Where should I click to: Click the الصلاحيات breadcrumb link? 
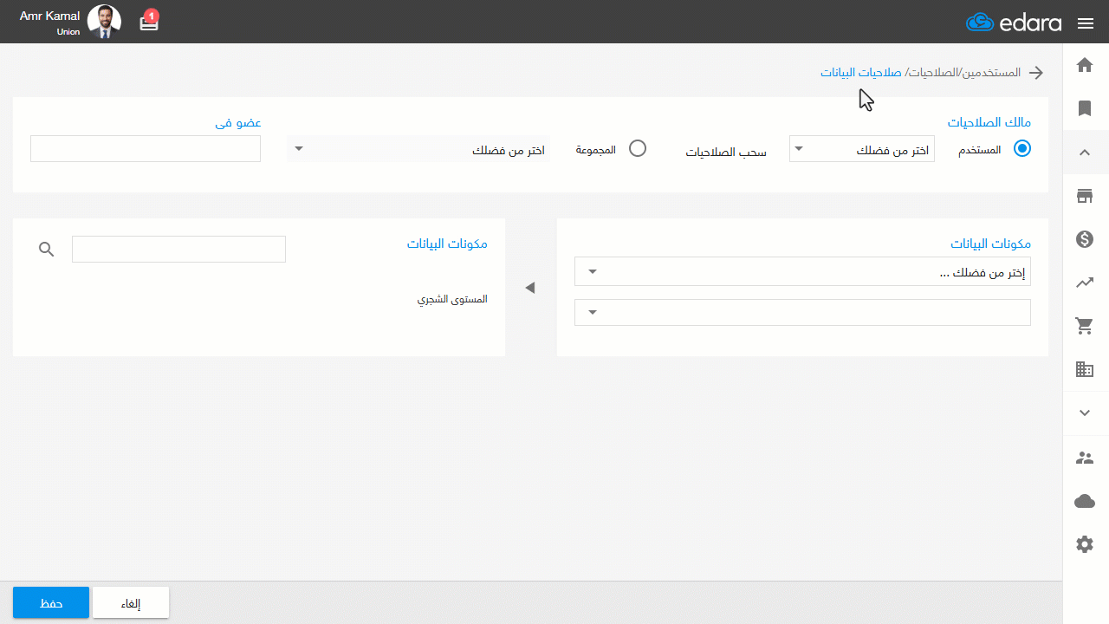tap(932, 73)
